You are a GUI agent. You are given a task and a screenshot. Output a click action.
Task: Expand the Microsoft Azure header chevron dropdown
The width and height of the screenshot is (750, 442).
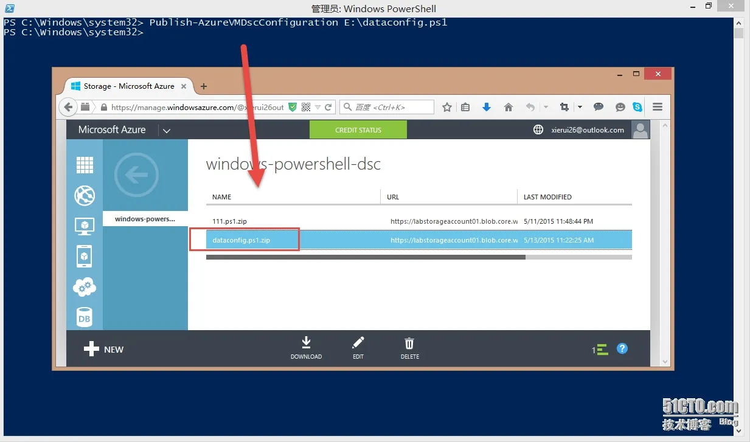(x=167, y=130)
